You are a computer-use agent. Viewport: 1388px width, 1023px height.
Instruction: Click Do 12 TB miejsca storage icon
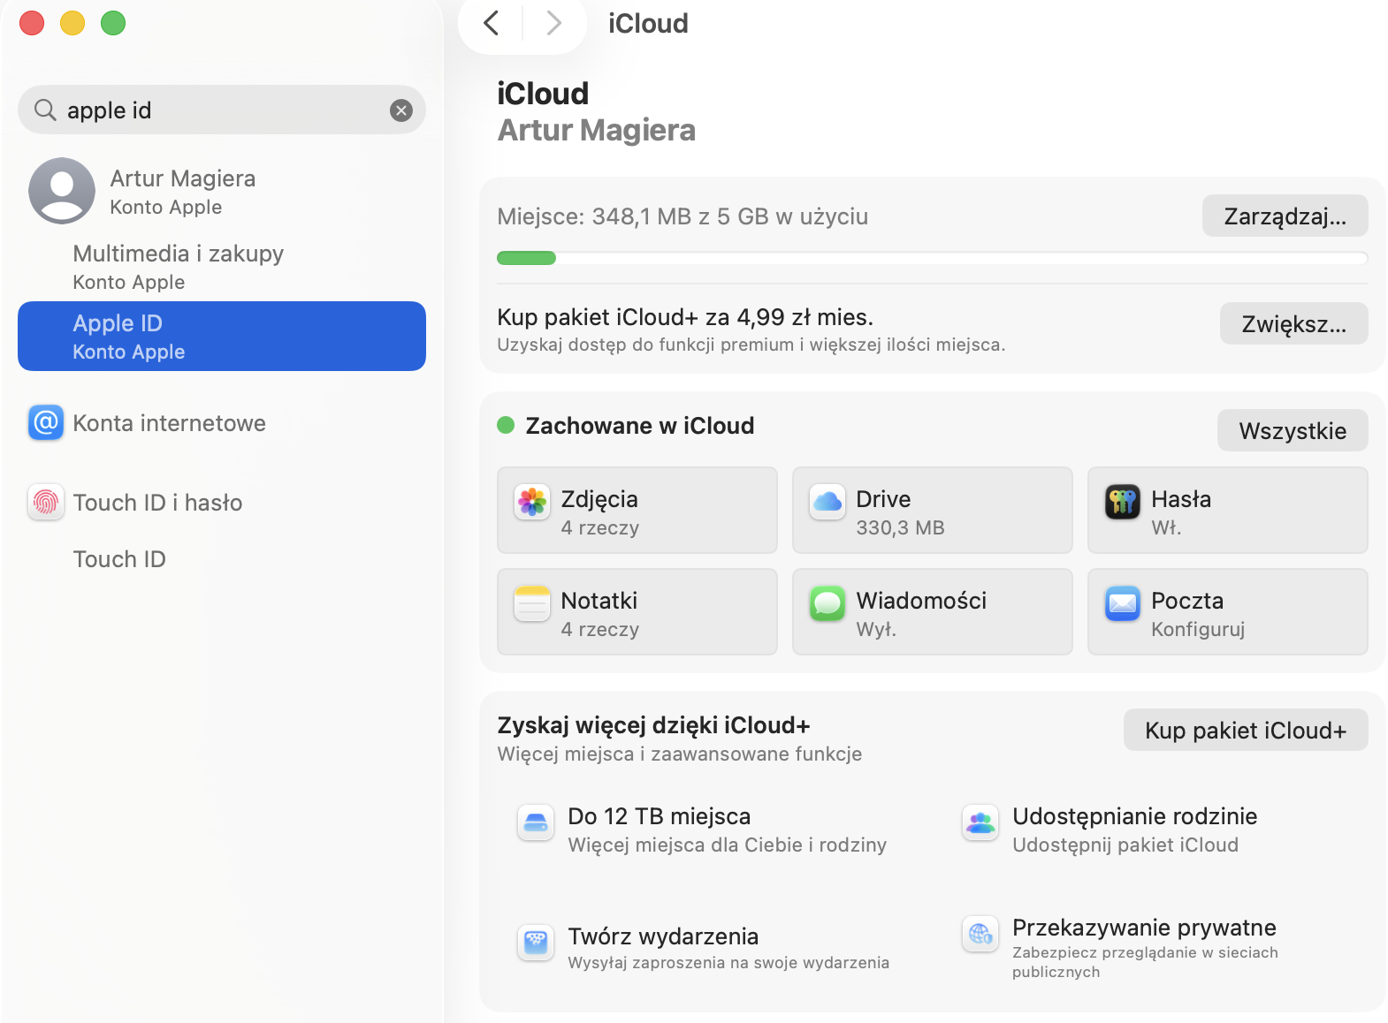tap(536, 823)
